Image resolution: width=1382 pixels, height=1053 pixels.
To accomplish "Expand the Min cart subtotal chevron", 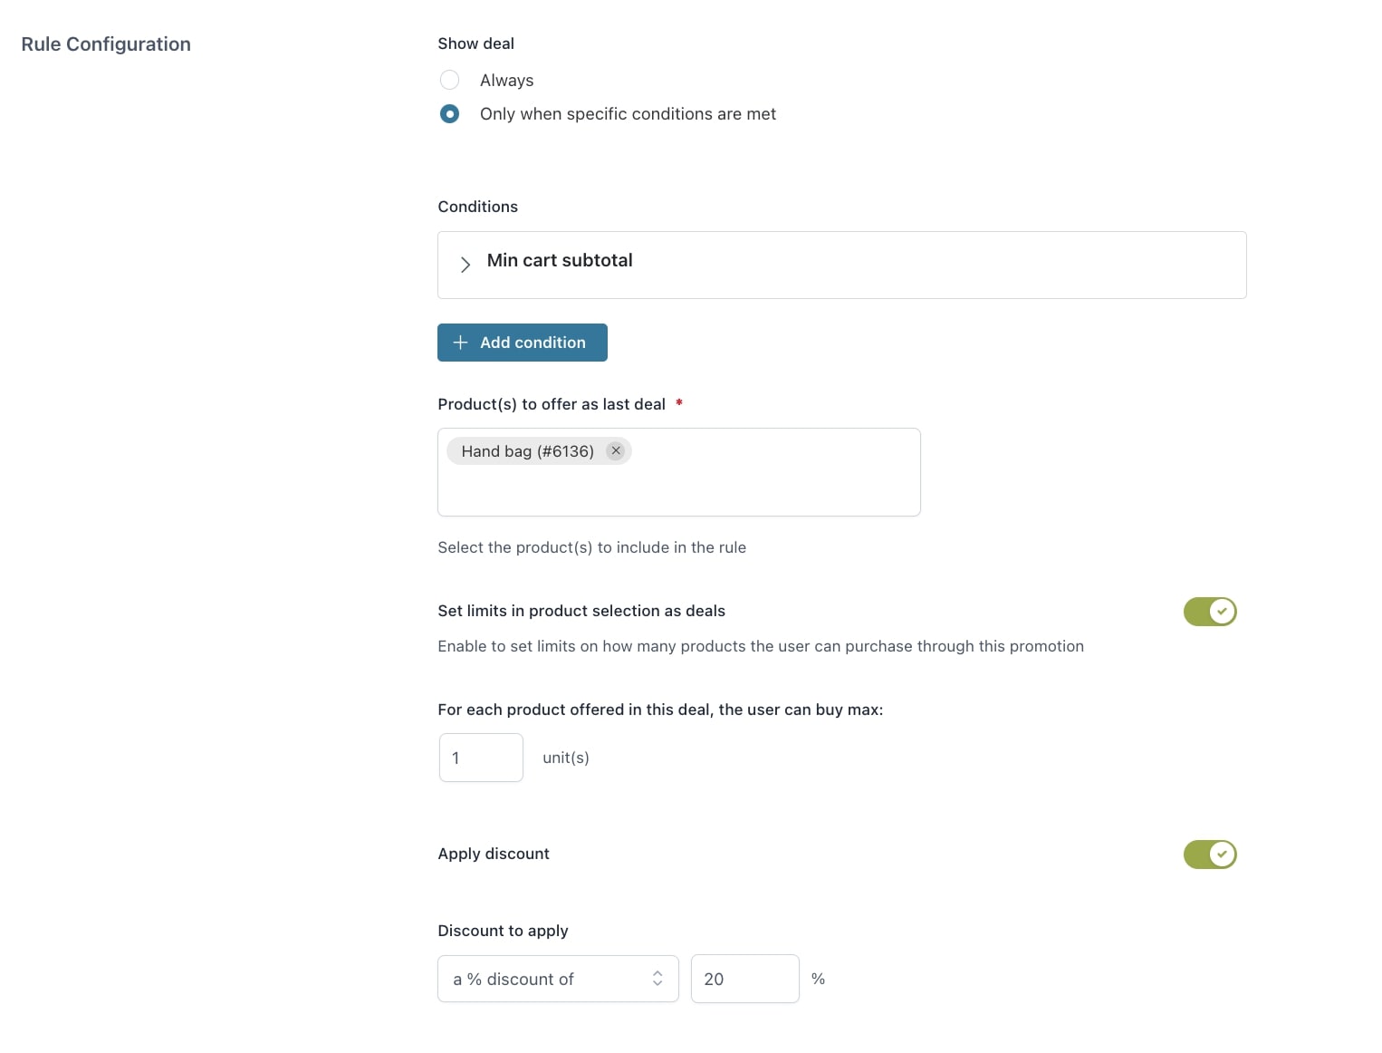I will click(465, 265).
